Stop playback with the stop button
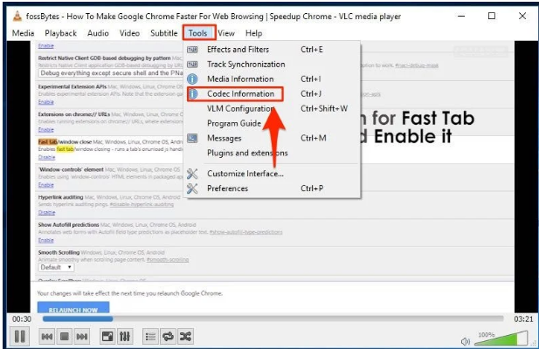The height and width of the screenshot is (349, 539). (x=65, y=336)
